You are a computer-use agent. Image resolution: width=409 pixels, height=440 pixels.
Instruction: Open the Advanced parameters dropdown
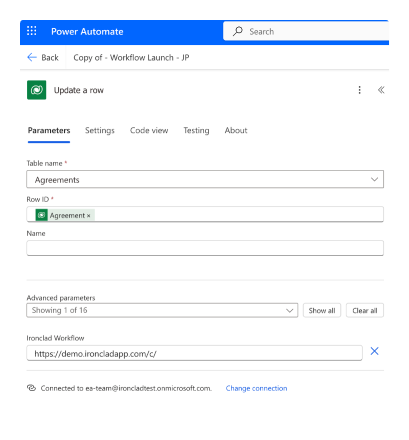(x=162, y=310)
